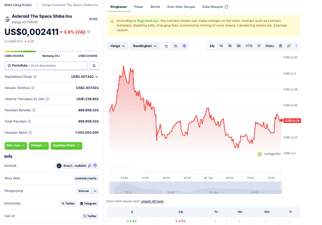The image size is (322, 225).
Task: Click the #2182 rank badge
Action: click(x=93, y=19)
